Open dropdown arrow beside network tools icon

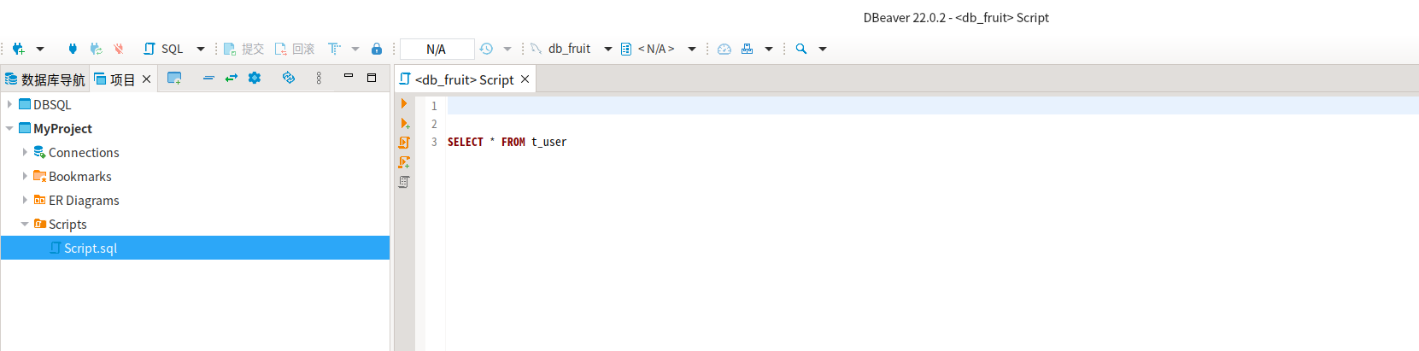click(769, 49)
